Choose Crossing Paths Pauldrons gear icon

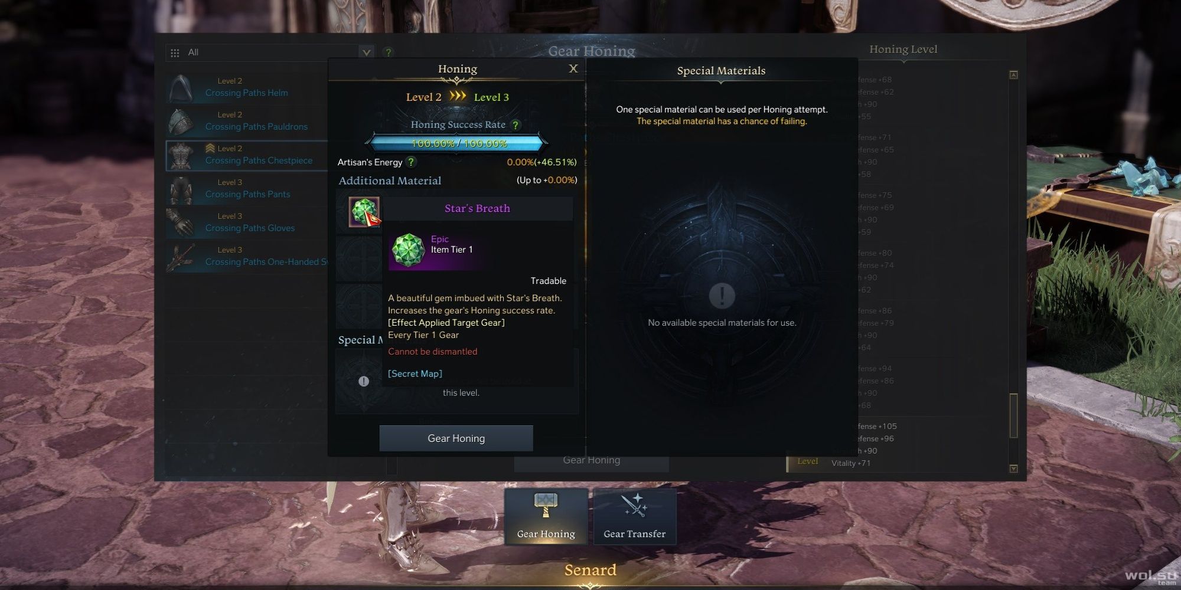[180, 121]
